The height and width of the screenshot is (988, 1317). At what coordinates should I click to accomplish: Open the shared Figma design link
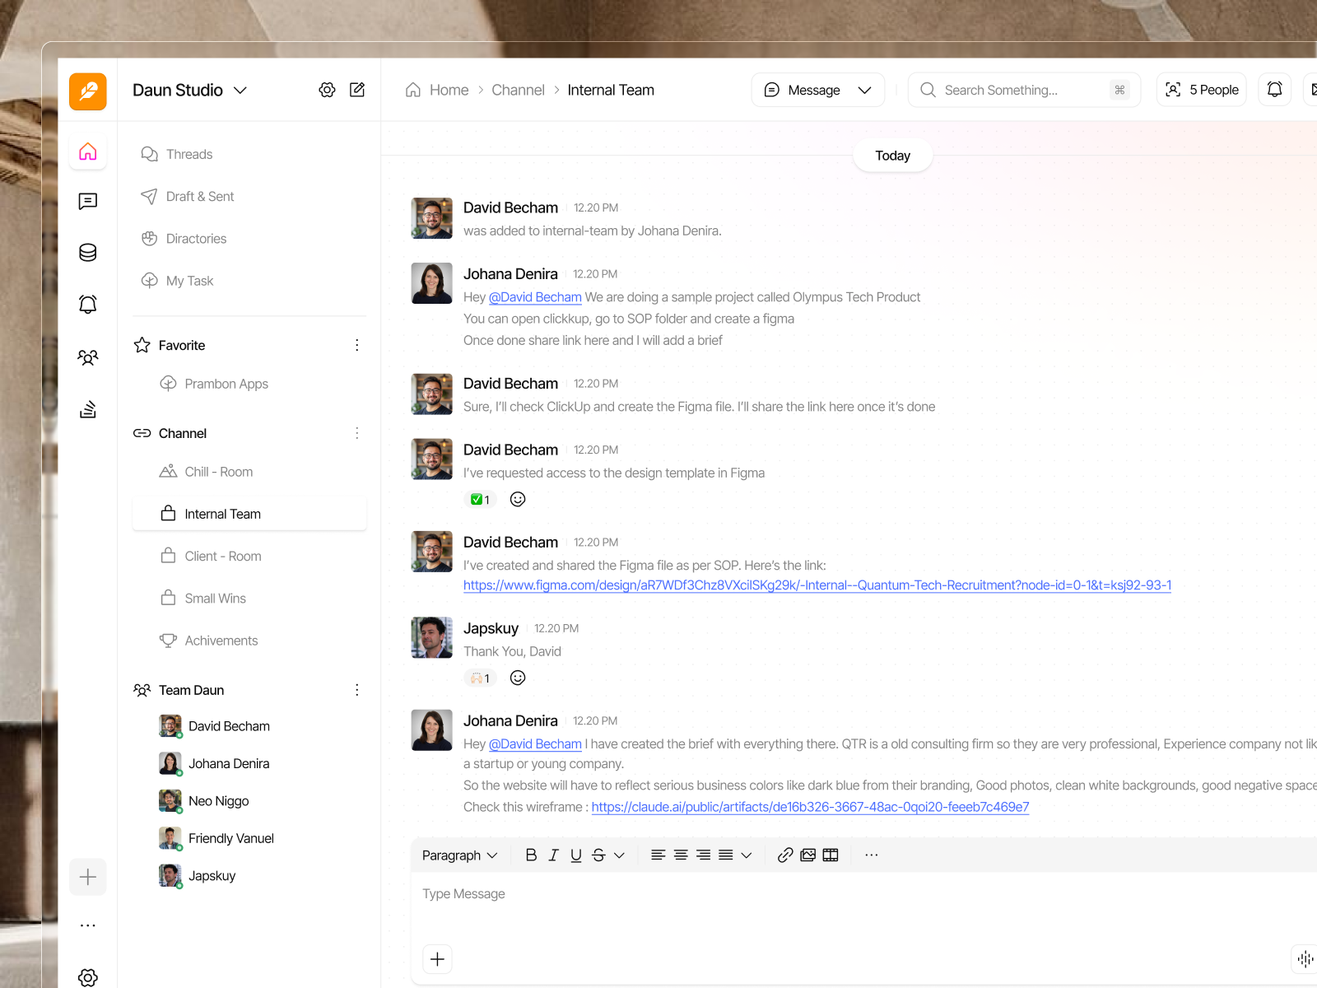(817, 585)
